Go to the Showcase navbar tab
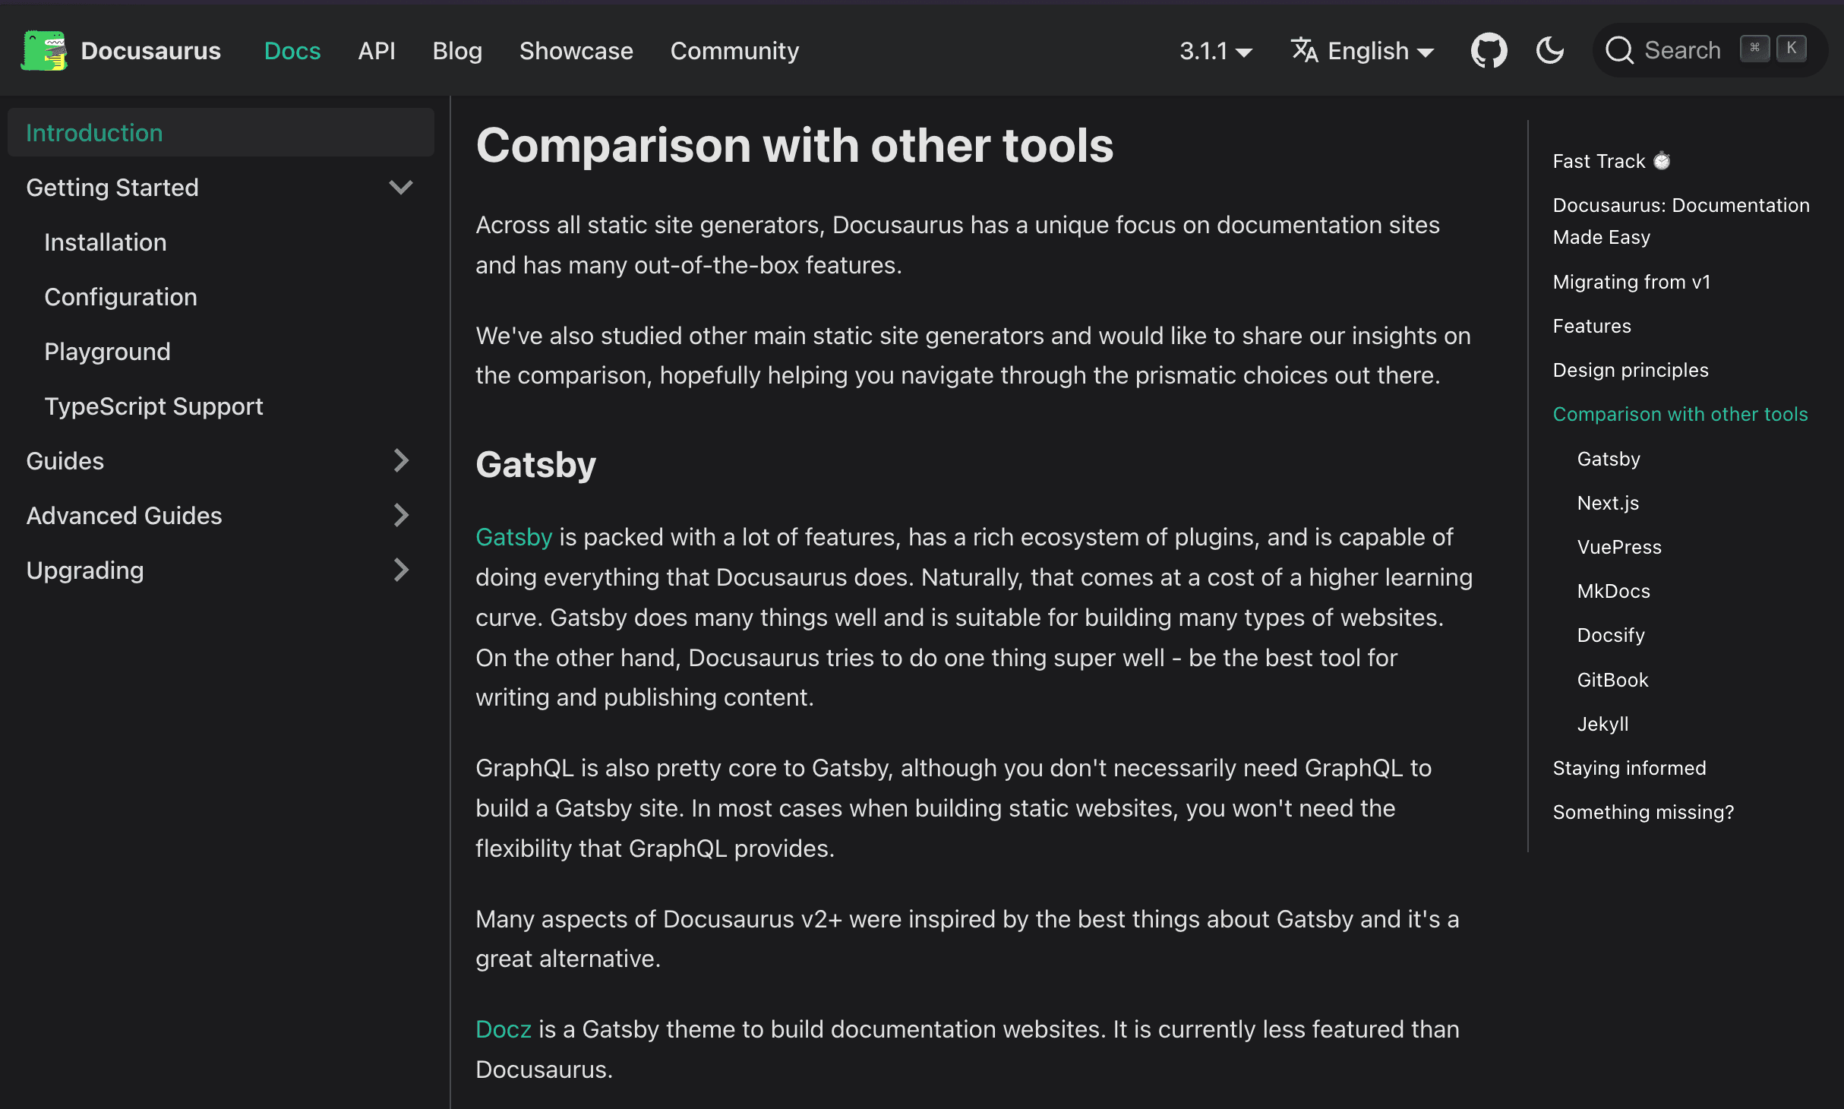The height and width of the screenshot is (1109, 1844). tap(576, 51)
